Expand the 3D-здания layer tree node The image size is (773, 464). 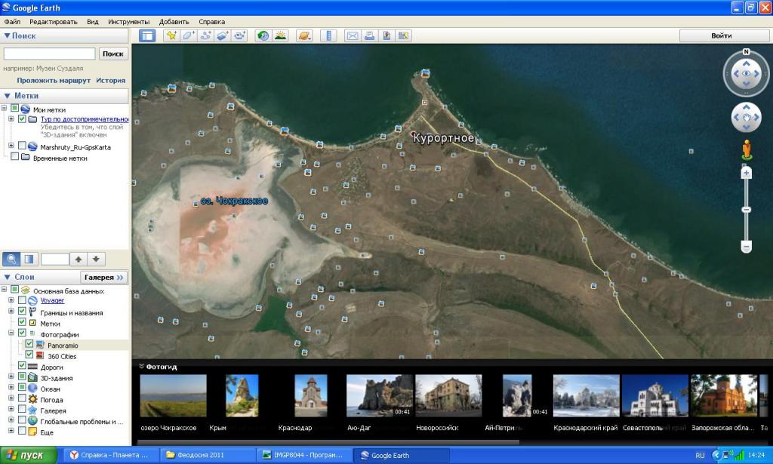click(x=11, y=377)
